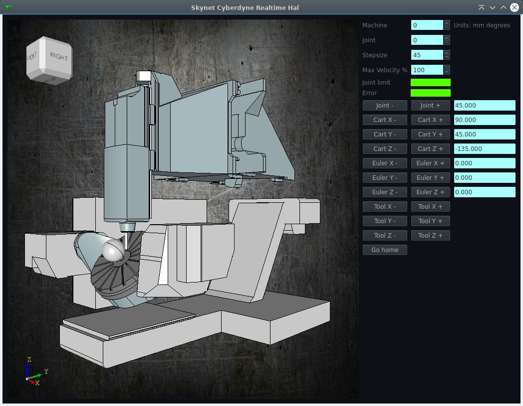
Task: Click the Euler Y - button
Action: (x=385, y=177)
